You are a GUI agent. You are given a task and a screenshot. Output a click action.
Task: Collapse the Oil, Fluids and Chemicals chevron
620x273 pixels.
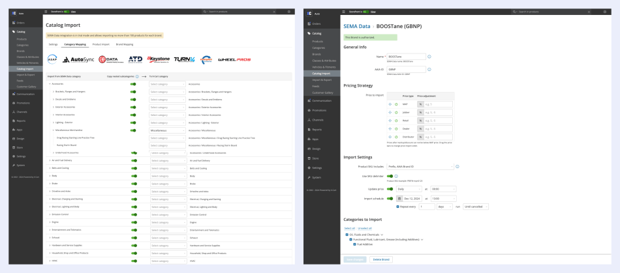pyautogui.click(x=382, y=235)
